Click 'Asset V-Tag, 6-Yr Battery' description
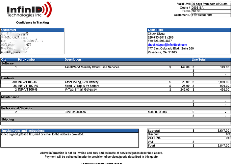This screenshot has height=165, width=232. coord(81,82)
